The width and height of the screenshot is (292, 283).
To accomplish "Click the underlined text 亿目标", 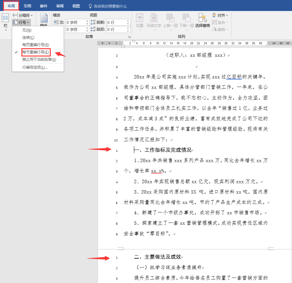I will (x=234, y=77).
